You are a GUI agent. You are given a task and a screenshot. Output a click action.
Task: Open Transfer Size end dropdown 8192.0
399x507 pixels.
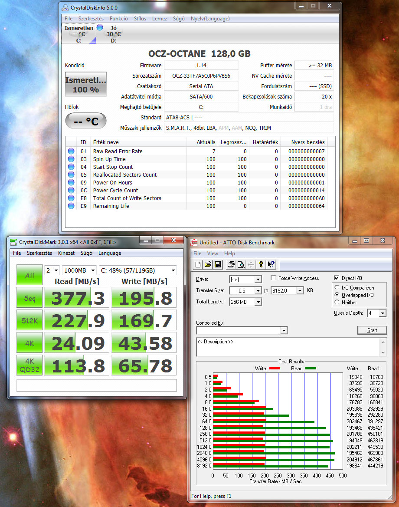300,291
